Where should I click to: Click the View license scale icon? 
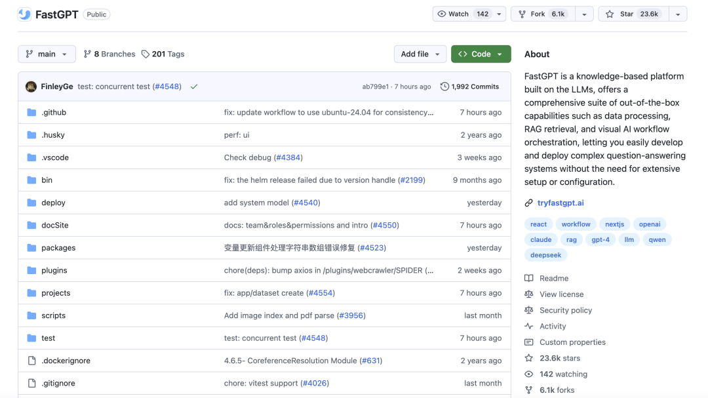(x=529, y=294)
